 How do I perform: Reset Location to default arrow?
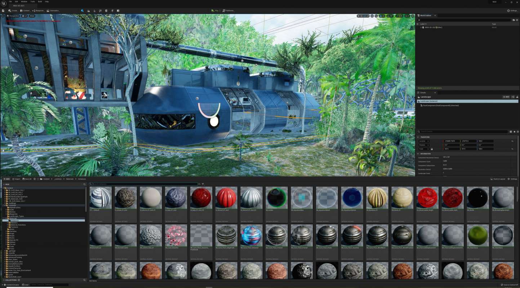click(512, 141)
